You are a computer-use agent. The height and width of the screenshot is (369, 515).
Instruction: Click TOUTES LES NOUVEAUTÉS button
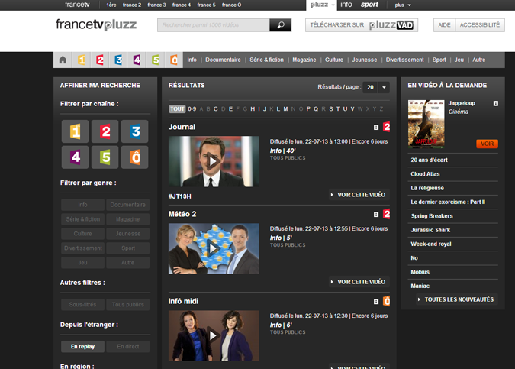point(456,299)
